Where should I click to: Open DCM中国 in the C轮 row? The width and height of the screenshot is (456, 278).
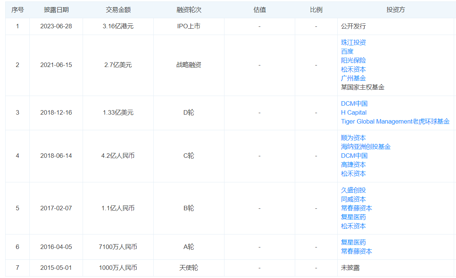pos(354,156)
